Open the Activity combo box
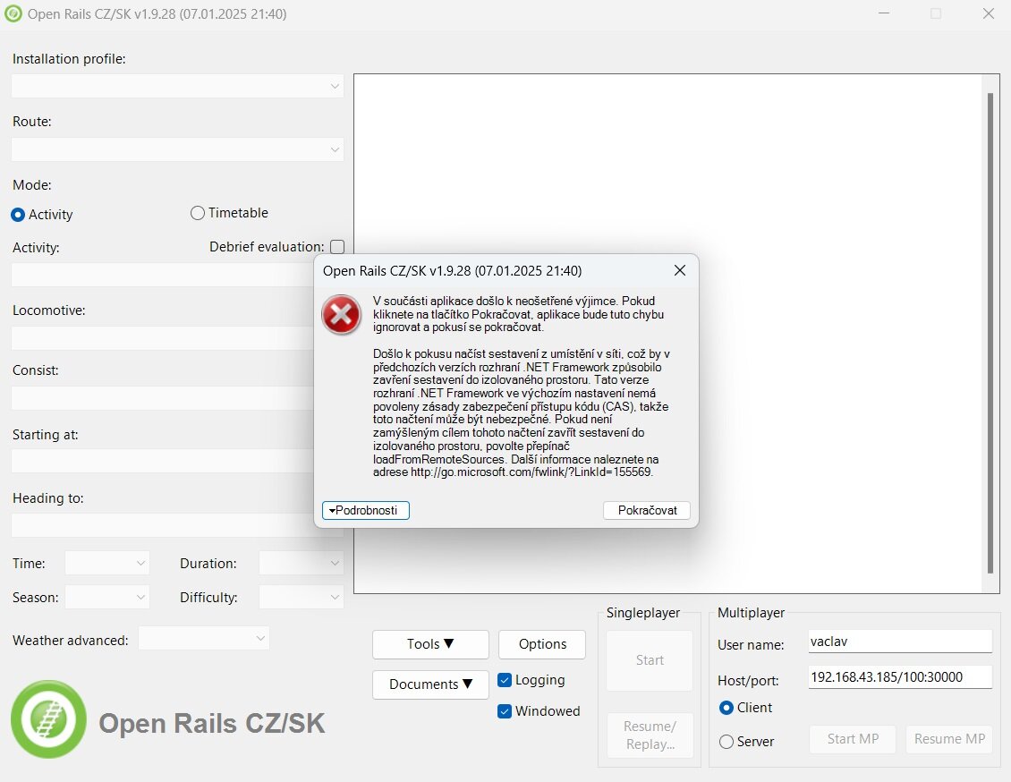Screen dimensions: 1011x782 coord(163,276)
